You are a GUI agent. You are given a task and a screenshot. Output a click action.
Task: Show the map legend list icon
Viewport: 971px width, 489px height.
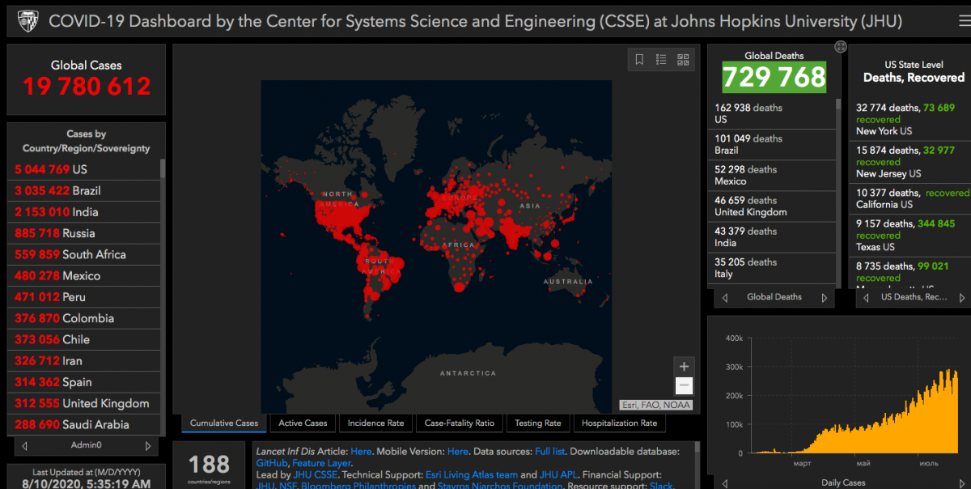coord(661,59)
